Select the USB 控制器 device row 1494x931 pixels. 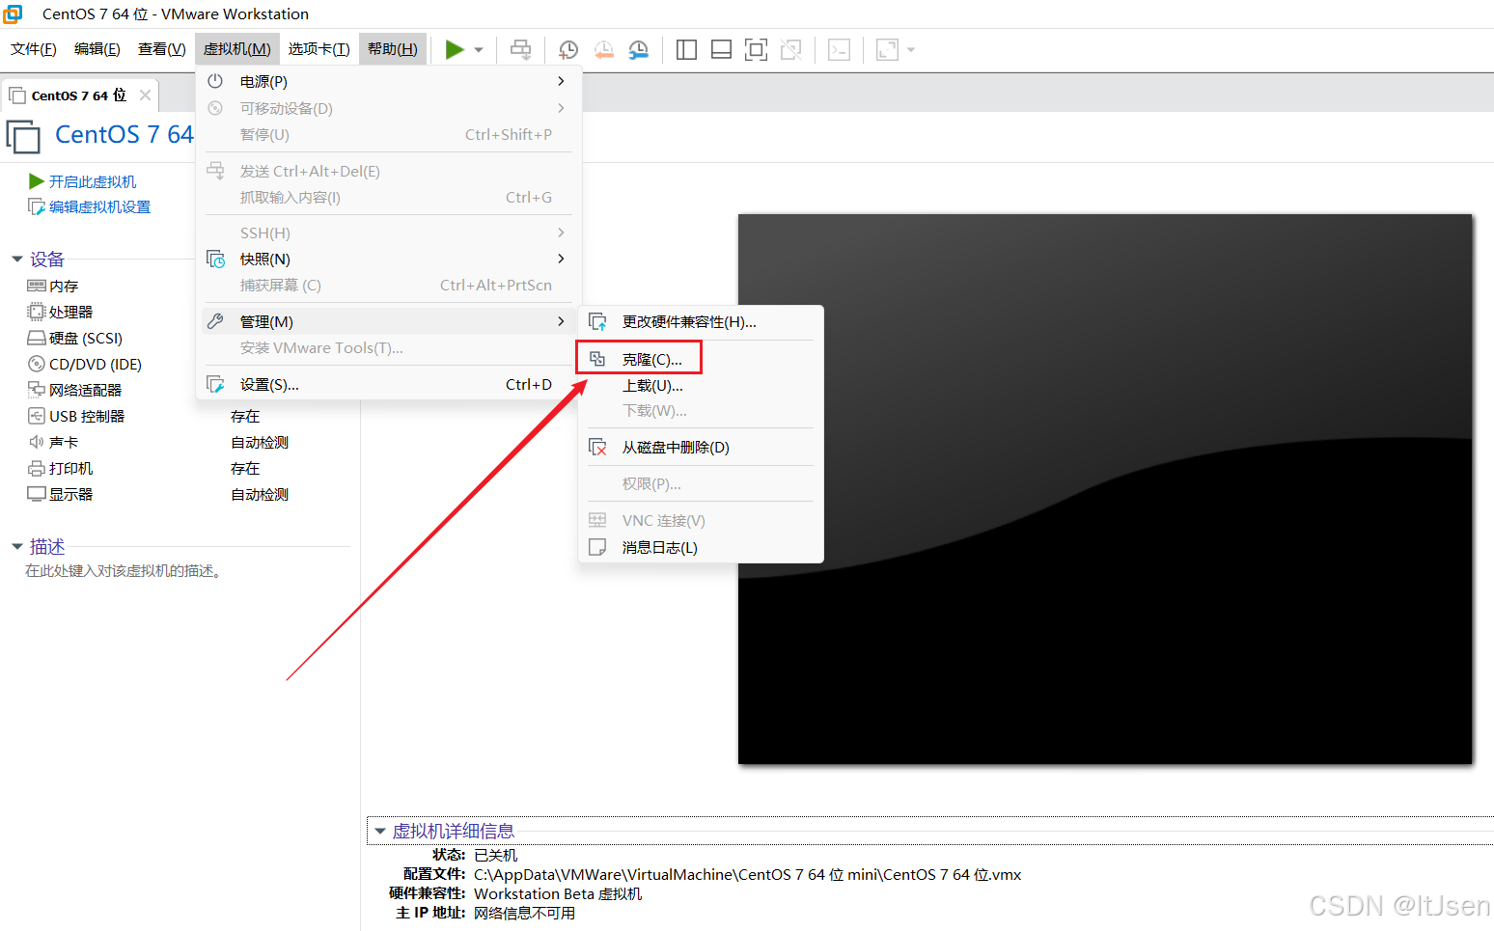pyautogui.click(x=87, y=417)
